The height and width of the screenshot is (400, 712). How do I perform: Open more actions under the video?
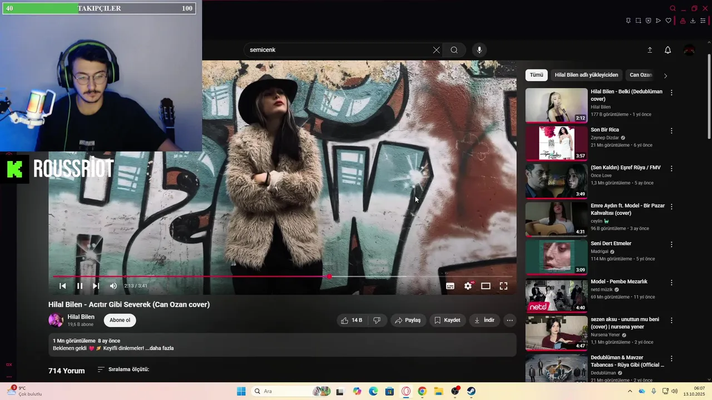click(x=510, y=320)
